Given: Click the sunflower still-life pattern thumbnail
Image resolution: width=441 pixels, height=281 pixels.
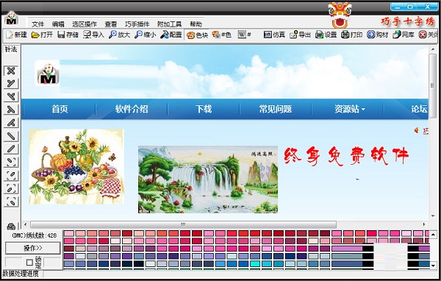Looking at the screenshot, I should coord(76,167).
